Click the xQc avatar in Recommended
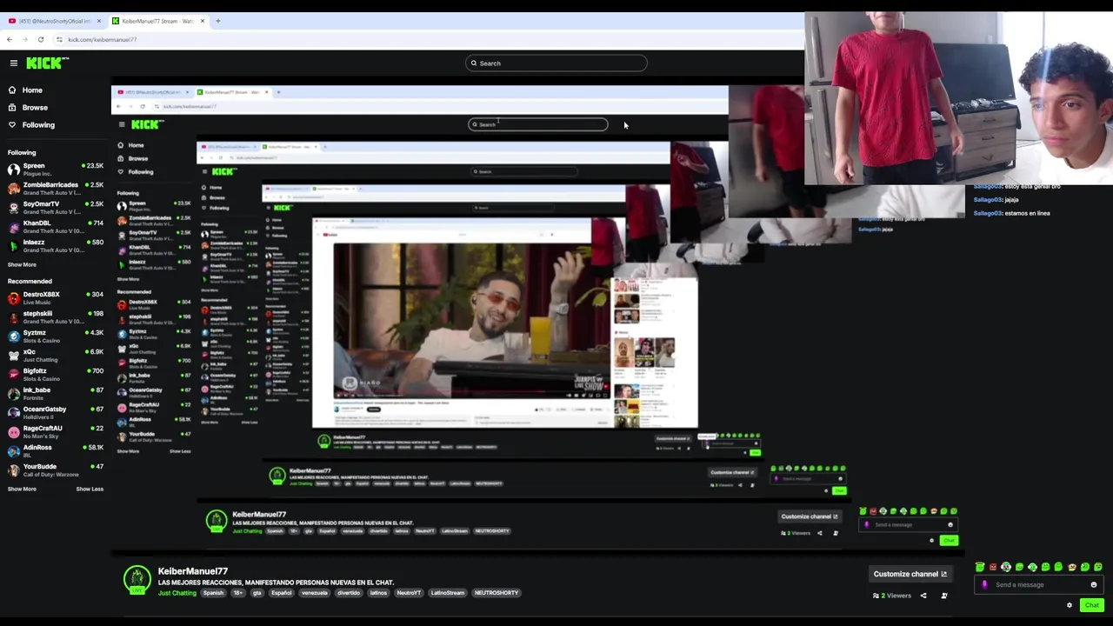This screenshot has height=626, width=1113. point(13,355)
